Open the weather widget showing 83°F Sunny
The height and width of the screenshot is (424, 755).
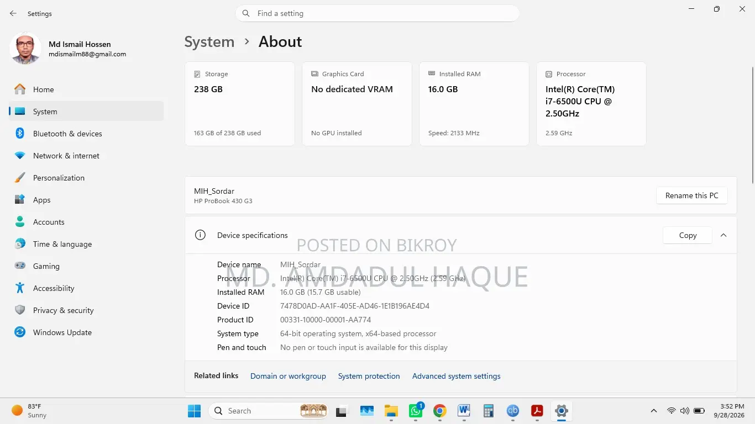(30, 411)
